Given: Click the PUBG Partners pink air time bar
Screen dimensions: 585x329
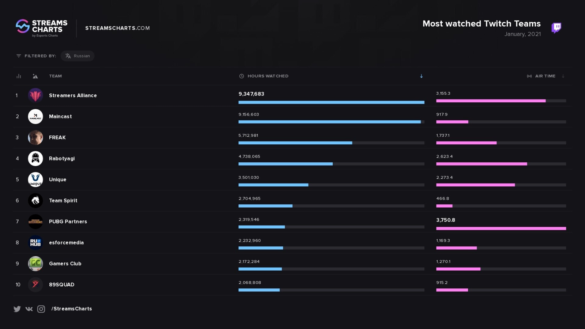Looking at the screenshot, I should tap(501, 228).
